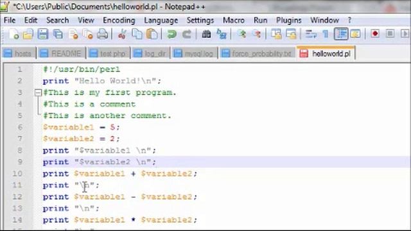Open the ? help menu
This screenshot has width=411, height=231.
[349, 20]
